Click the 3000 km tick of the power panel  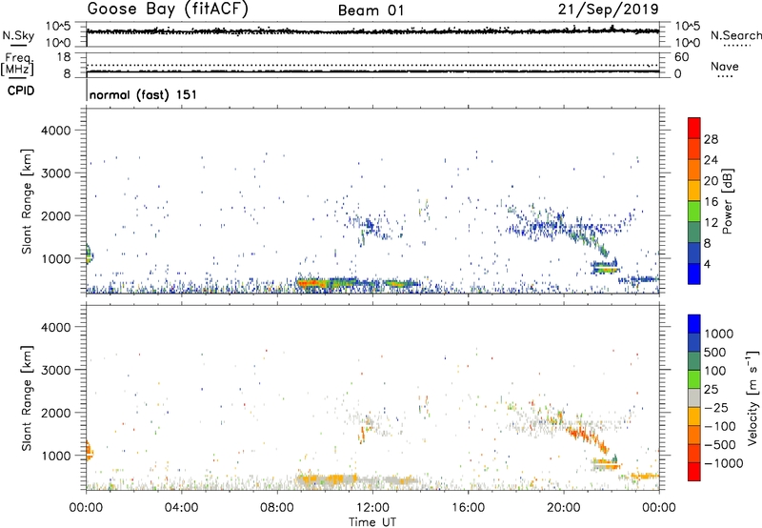click(56, 173)
